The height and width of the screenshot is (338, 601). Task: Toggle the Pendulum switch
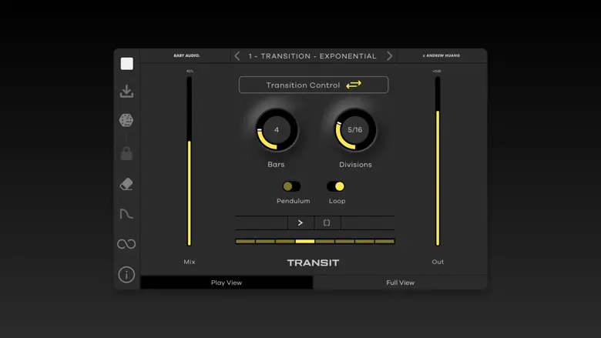pyautogui.click(x=291, y=186)
